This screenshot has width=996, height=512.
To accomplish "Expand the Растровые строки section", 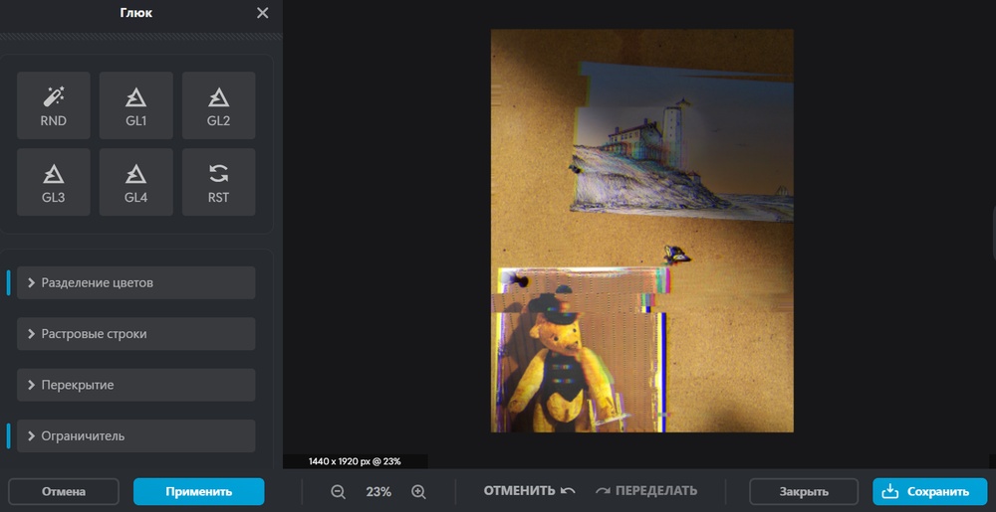I will 135,334.
